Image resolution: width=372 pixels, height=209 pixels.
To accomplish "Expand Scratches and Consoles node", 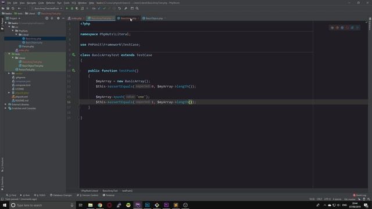I will pyautogui.click(x=6, y=109).
